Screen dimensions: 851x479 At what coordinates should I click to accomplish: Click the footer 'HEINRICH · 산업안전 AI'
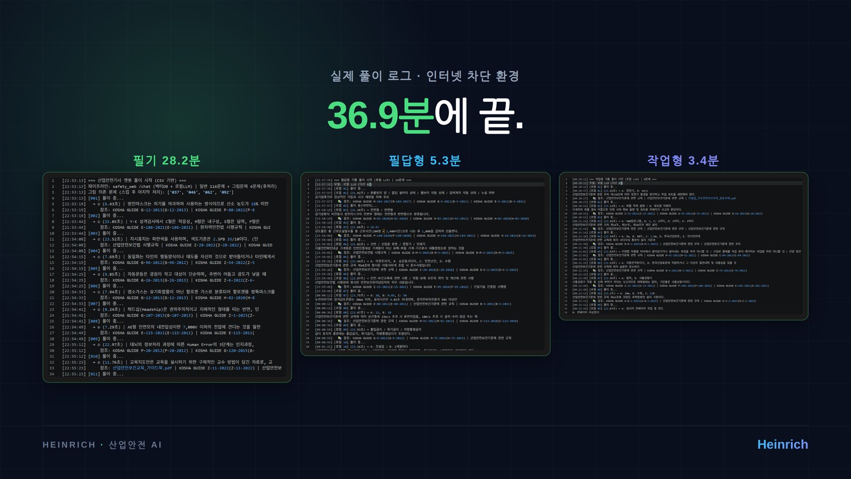102,444
